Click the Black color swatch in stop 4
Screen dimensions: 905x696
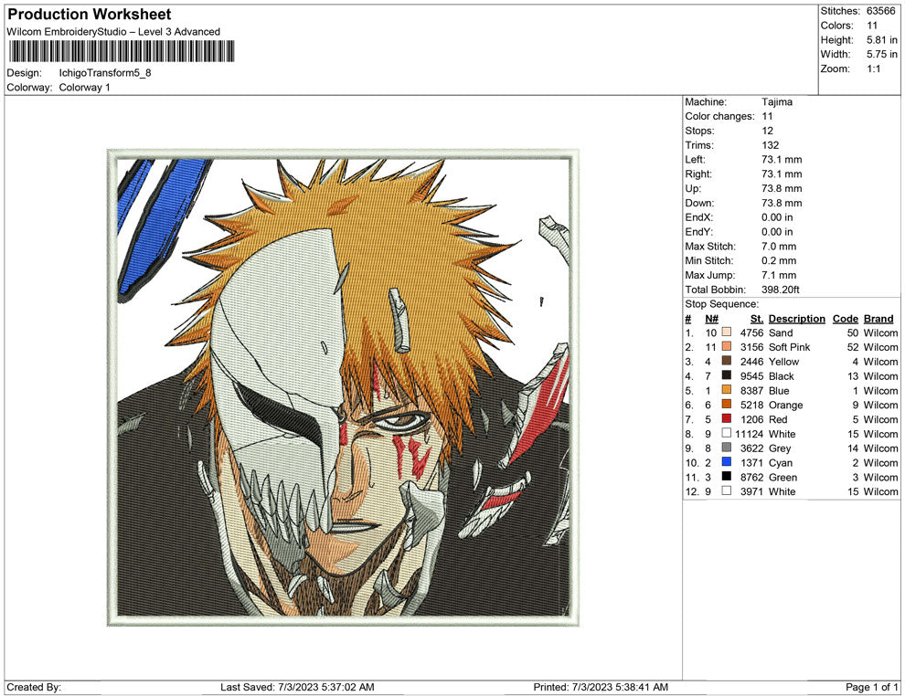pyautogui.click(x=726, y=376)
